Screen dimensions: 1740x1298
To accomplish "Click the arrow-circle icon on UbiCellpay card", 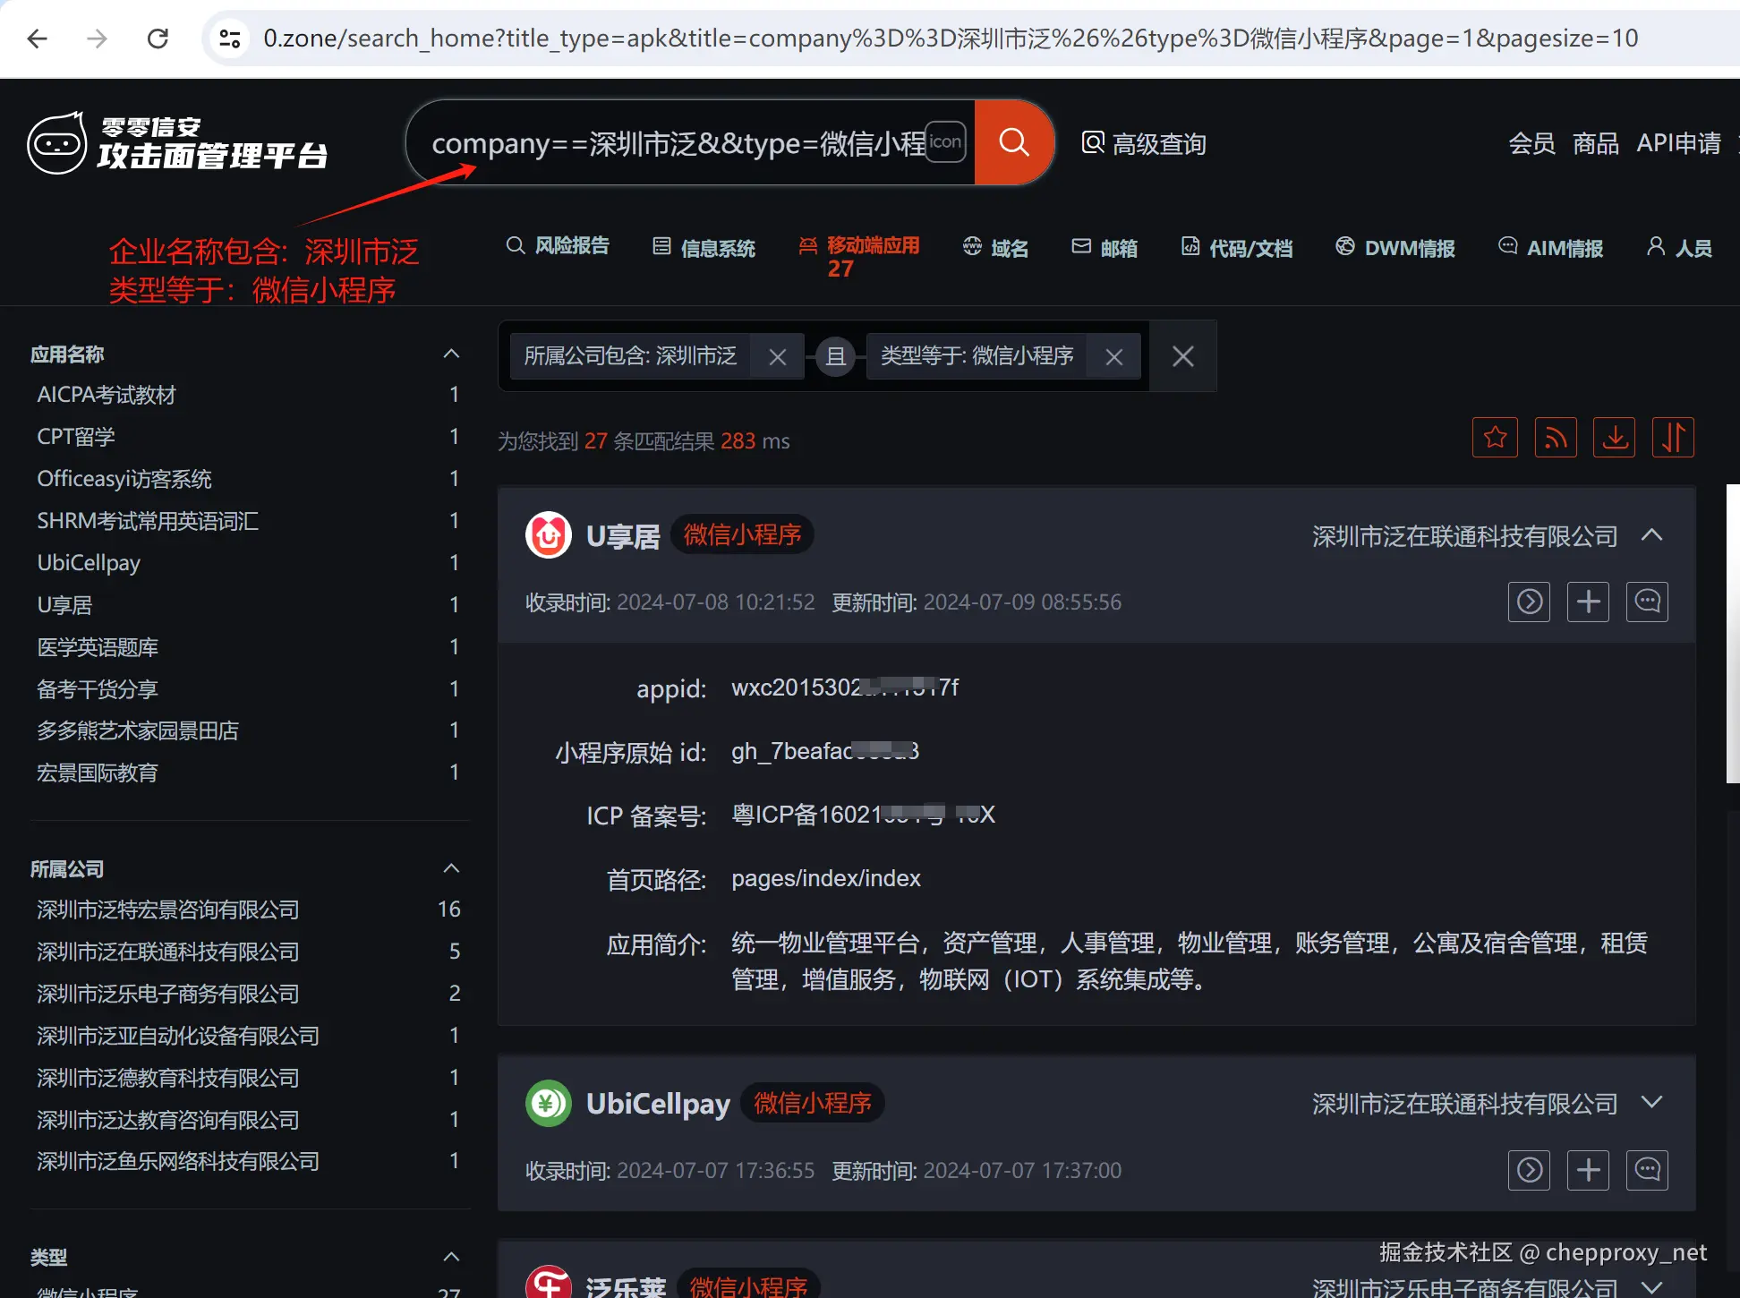I will pos(1529,1170).
